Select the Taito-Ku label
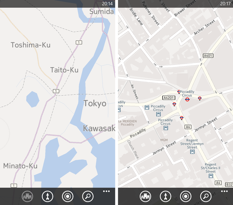233x205 pixels. pyautogui.click(x=64, y=70)
